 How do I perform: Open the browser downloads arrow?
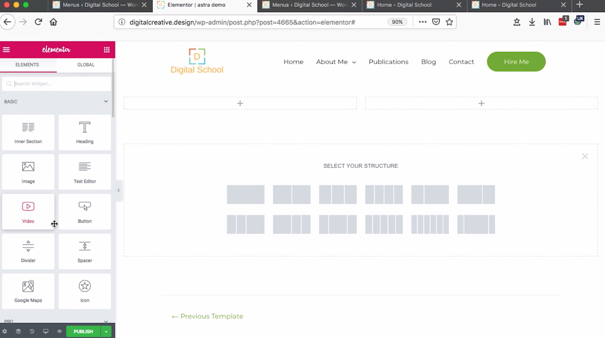[532, 22]
